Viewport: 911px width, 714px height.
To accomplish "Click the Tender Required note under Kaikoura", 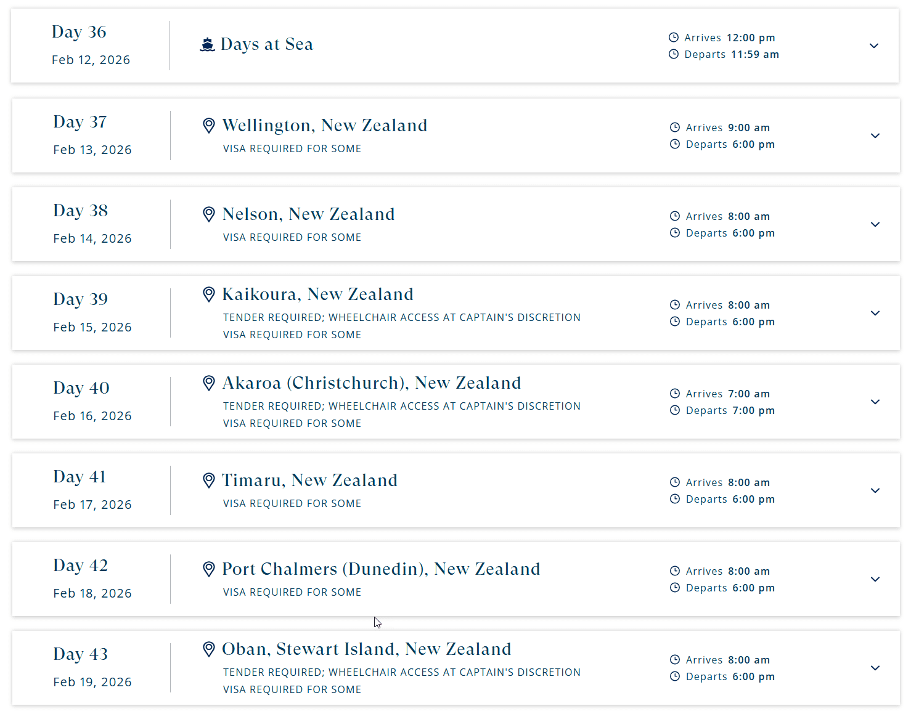I will 402,317.
